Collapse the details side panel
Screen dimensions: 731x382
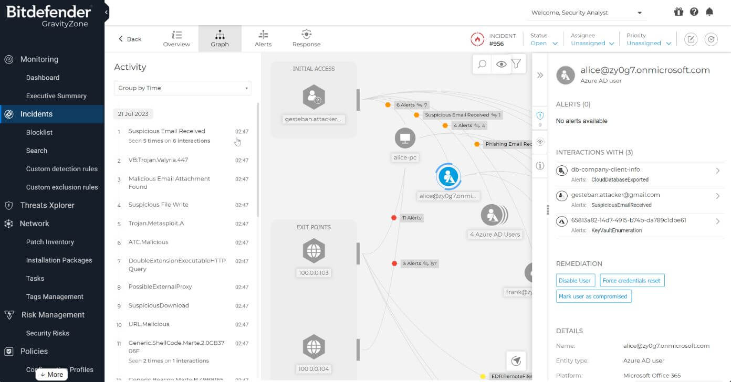(540, 76)
